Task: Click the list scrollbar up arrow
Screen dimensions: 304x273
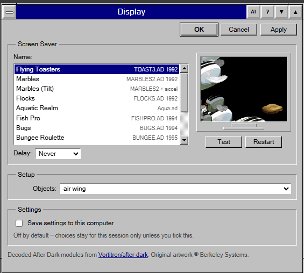Action: click(x=184, y=68)
